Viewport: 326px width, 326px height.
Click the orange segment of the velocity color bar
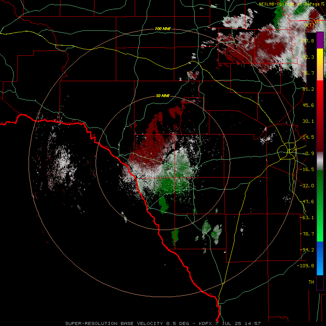[x=320, y=73]
